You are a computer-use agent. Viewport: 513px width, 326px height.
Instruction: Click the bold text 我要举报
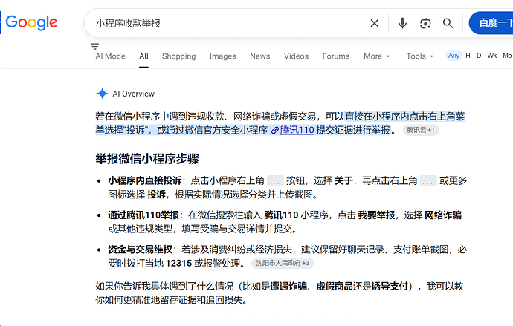point(376,215)
